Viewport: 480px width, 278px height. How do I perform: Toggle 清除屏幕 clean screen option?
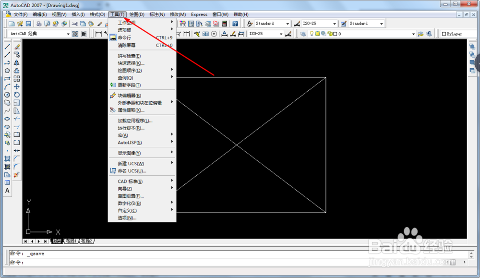coord(142,45)
